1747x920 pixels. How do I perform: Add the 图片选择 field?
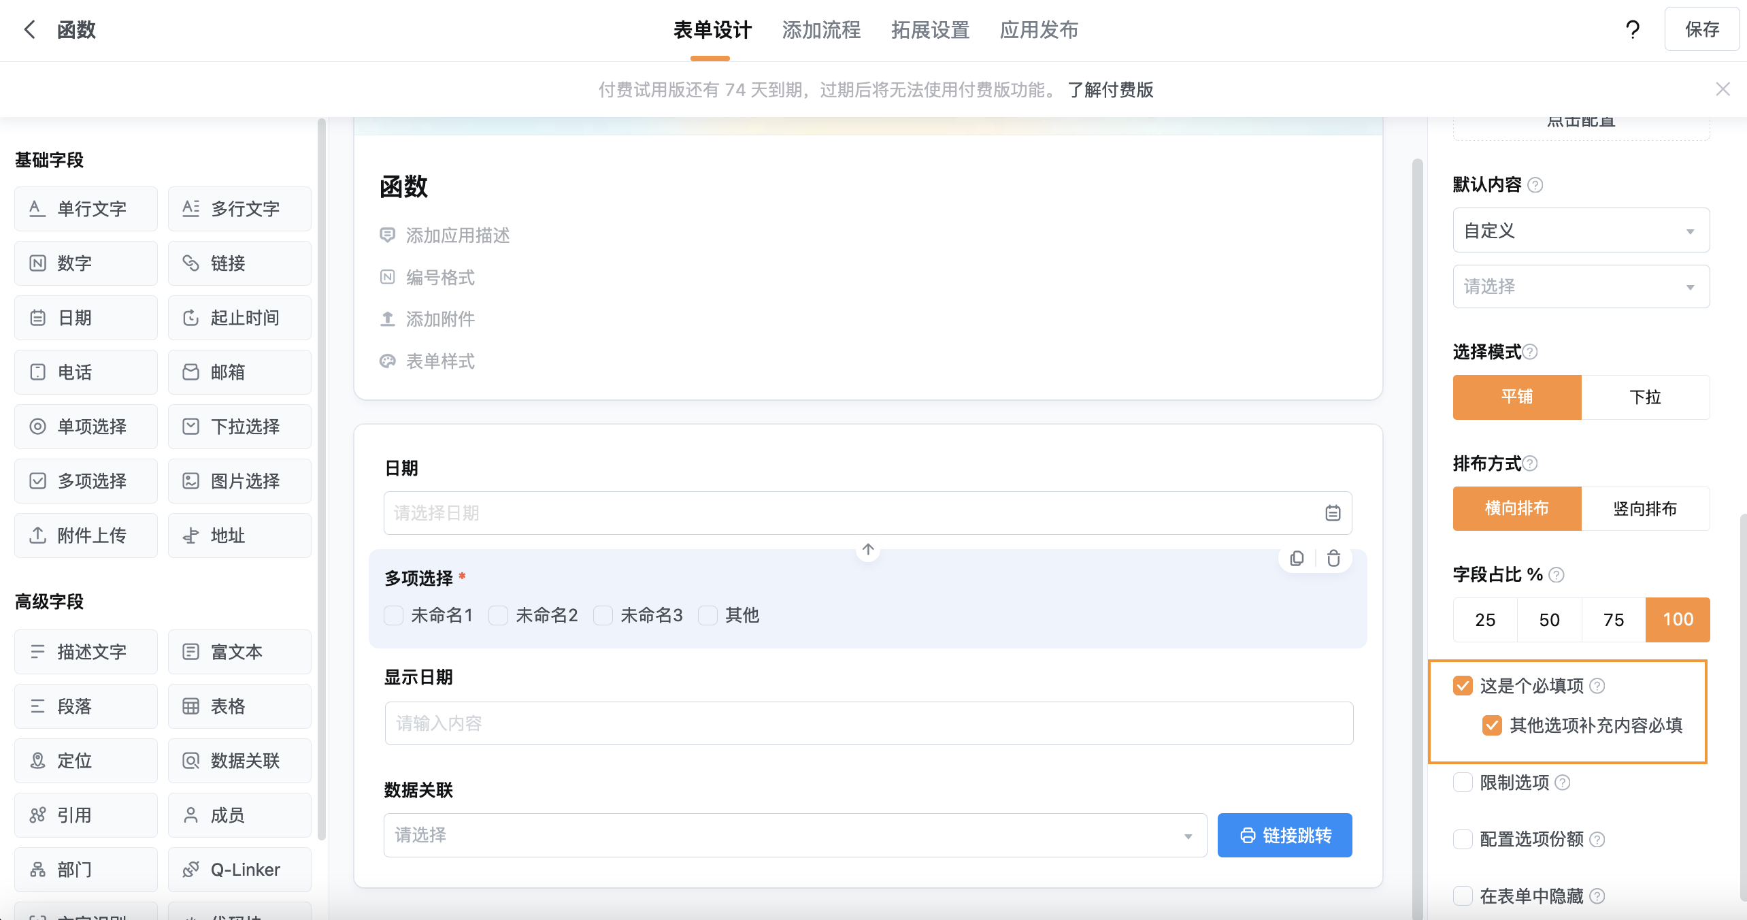(239, 480)
